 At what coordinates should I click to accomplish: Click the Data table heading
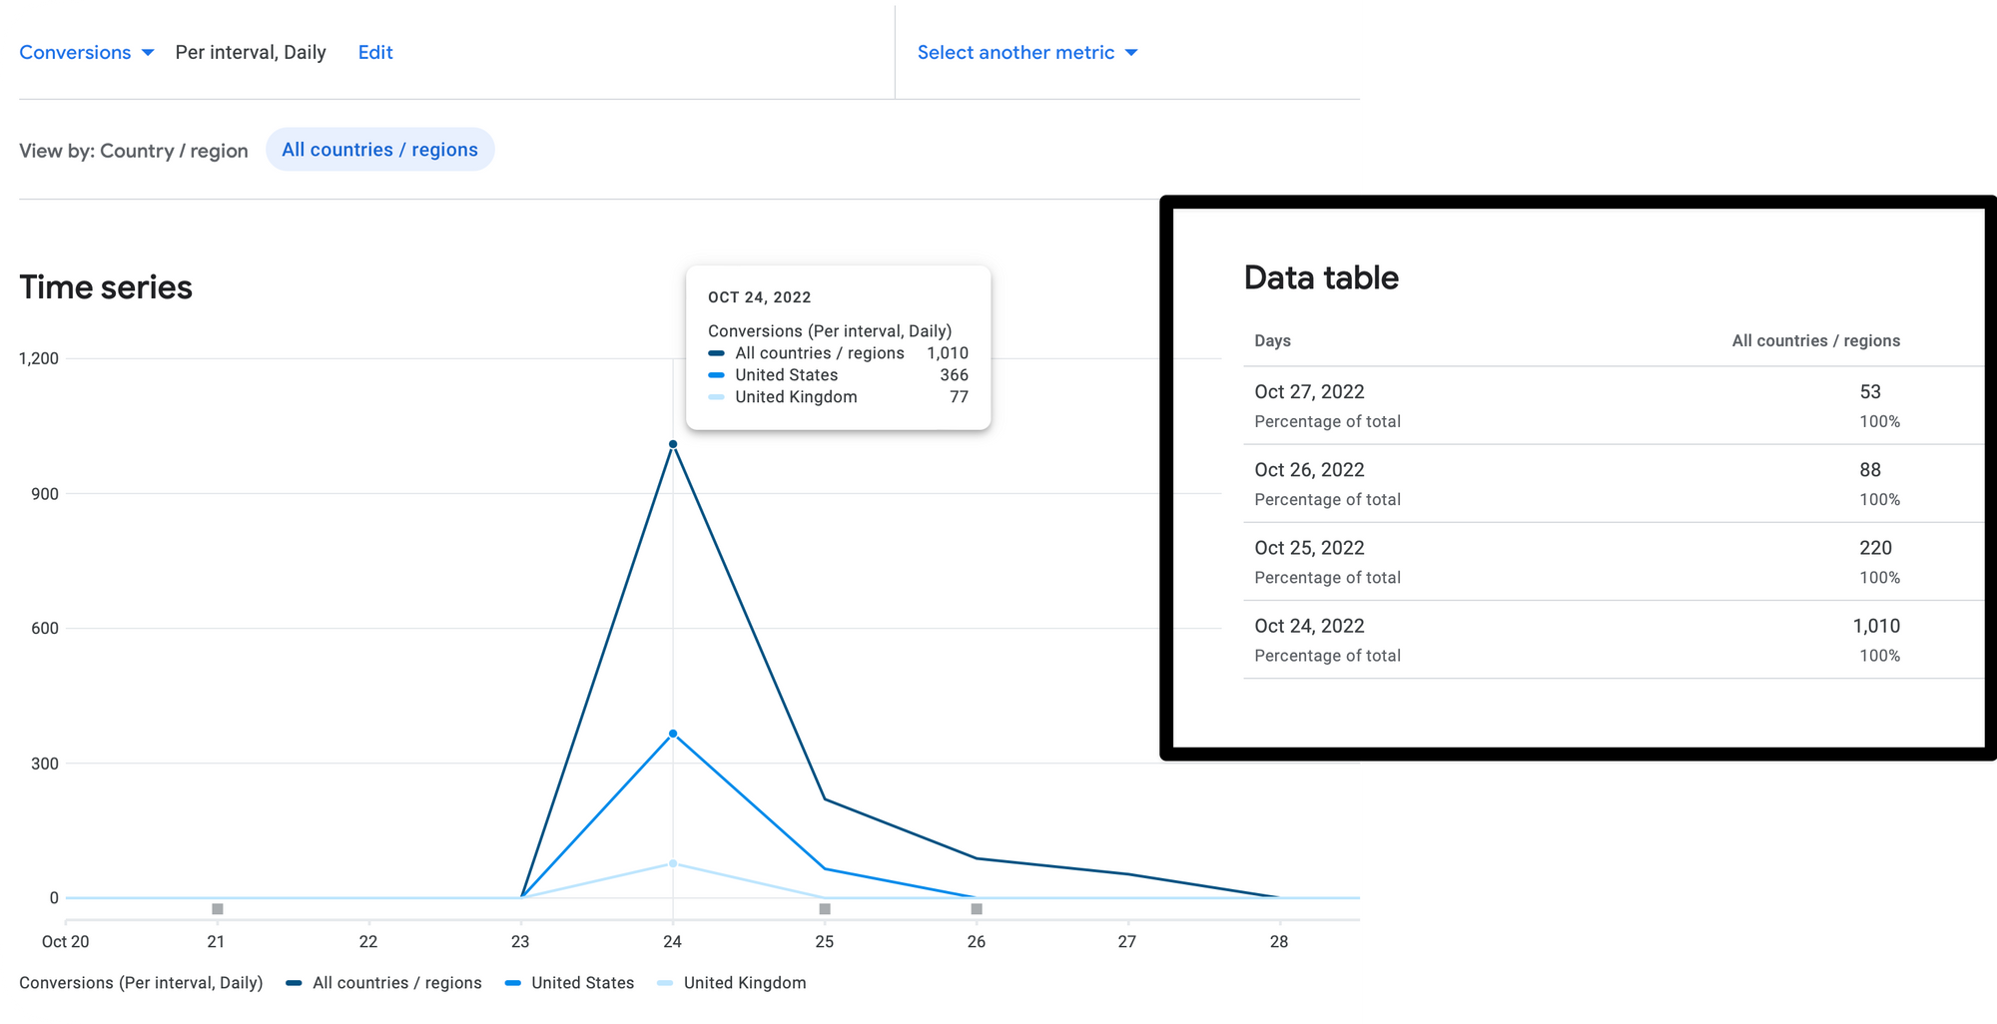1321,277
